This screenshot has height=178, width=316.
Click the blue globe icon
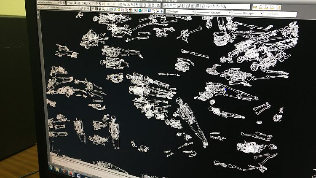(140, 10)
